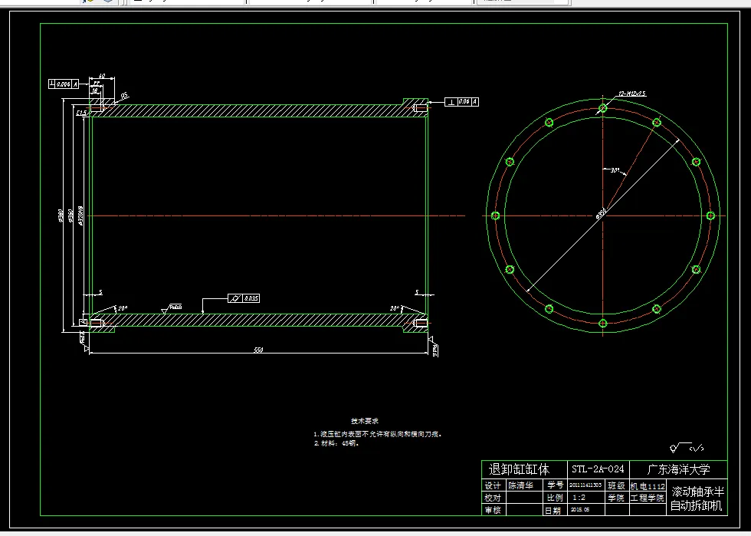
Task: Select the '校对' label cell
Action: point(493,498)
